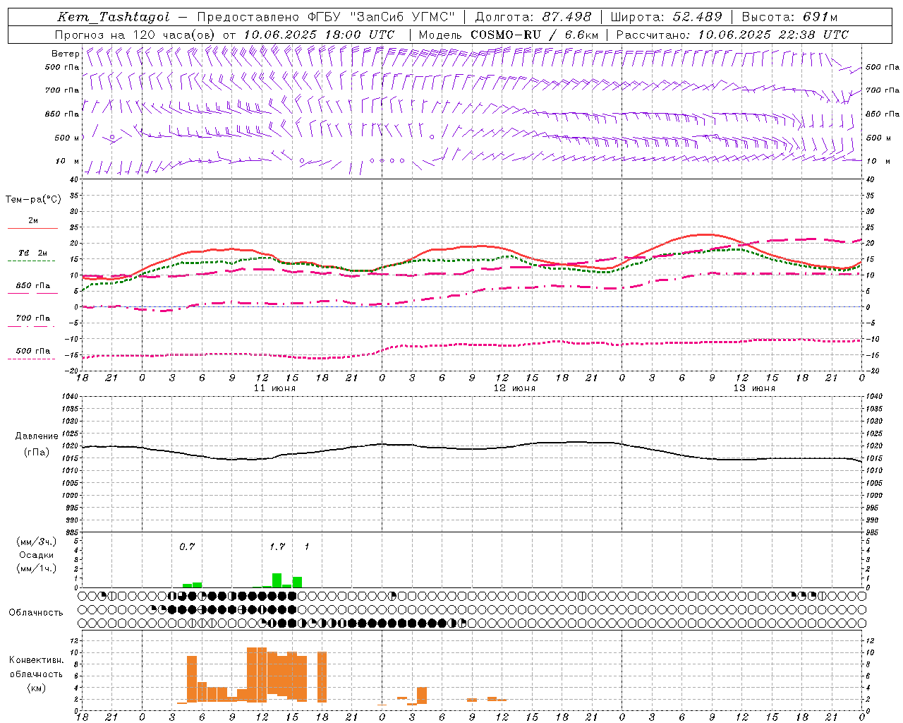Select the 0.7 precipitation total value
This screenshot has width=903, height=723.
[x=186, y=546]
